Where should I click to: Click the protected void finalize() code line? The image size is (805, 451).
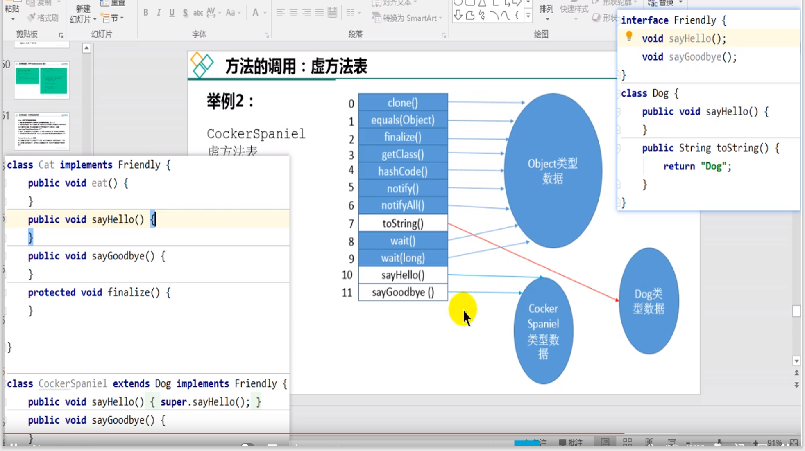pyautogui.click(x=99, y=293)
